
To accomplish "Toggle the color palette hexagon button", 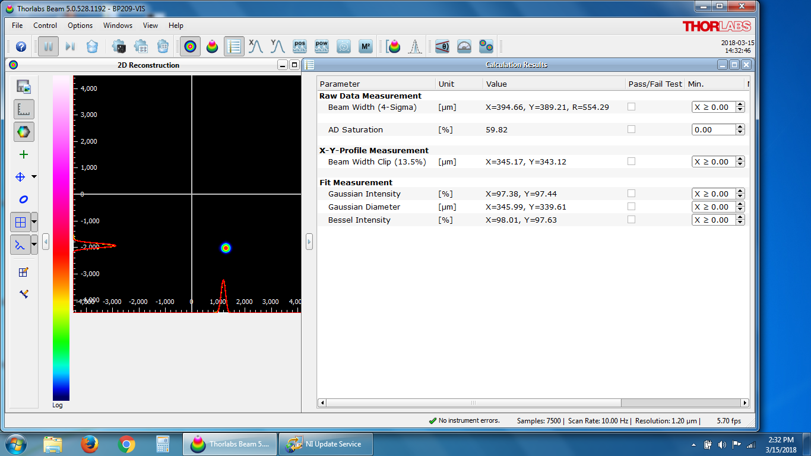I will [x=24, y=132].
